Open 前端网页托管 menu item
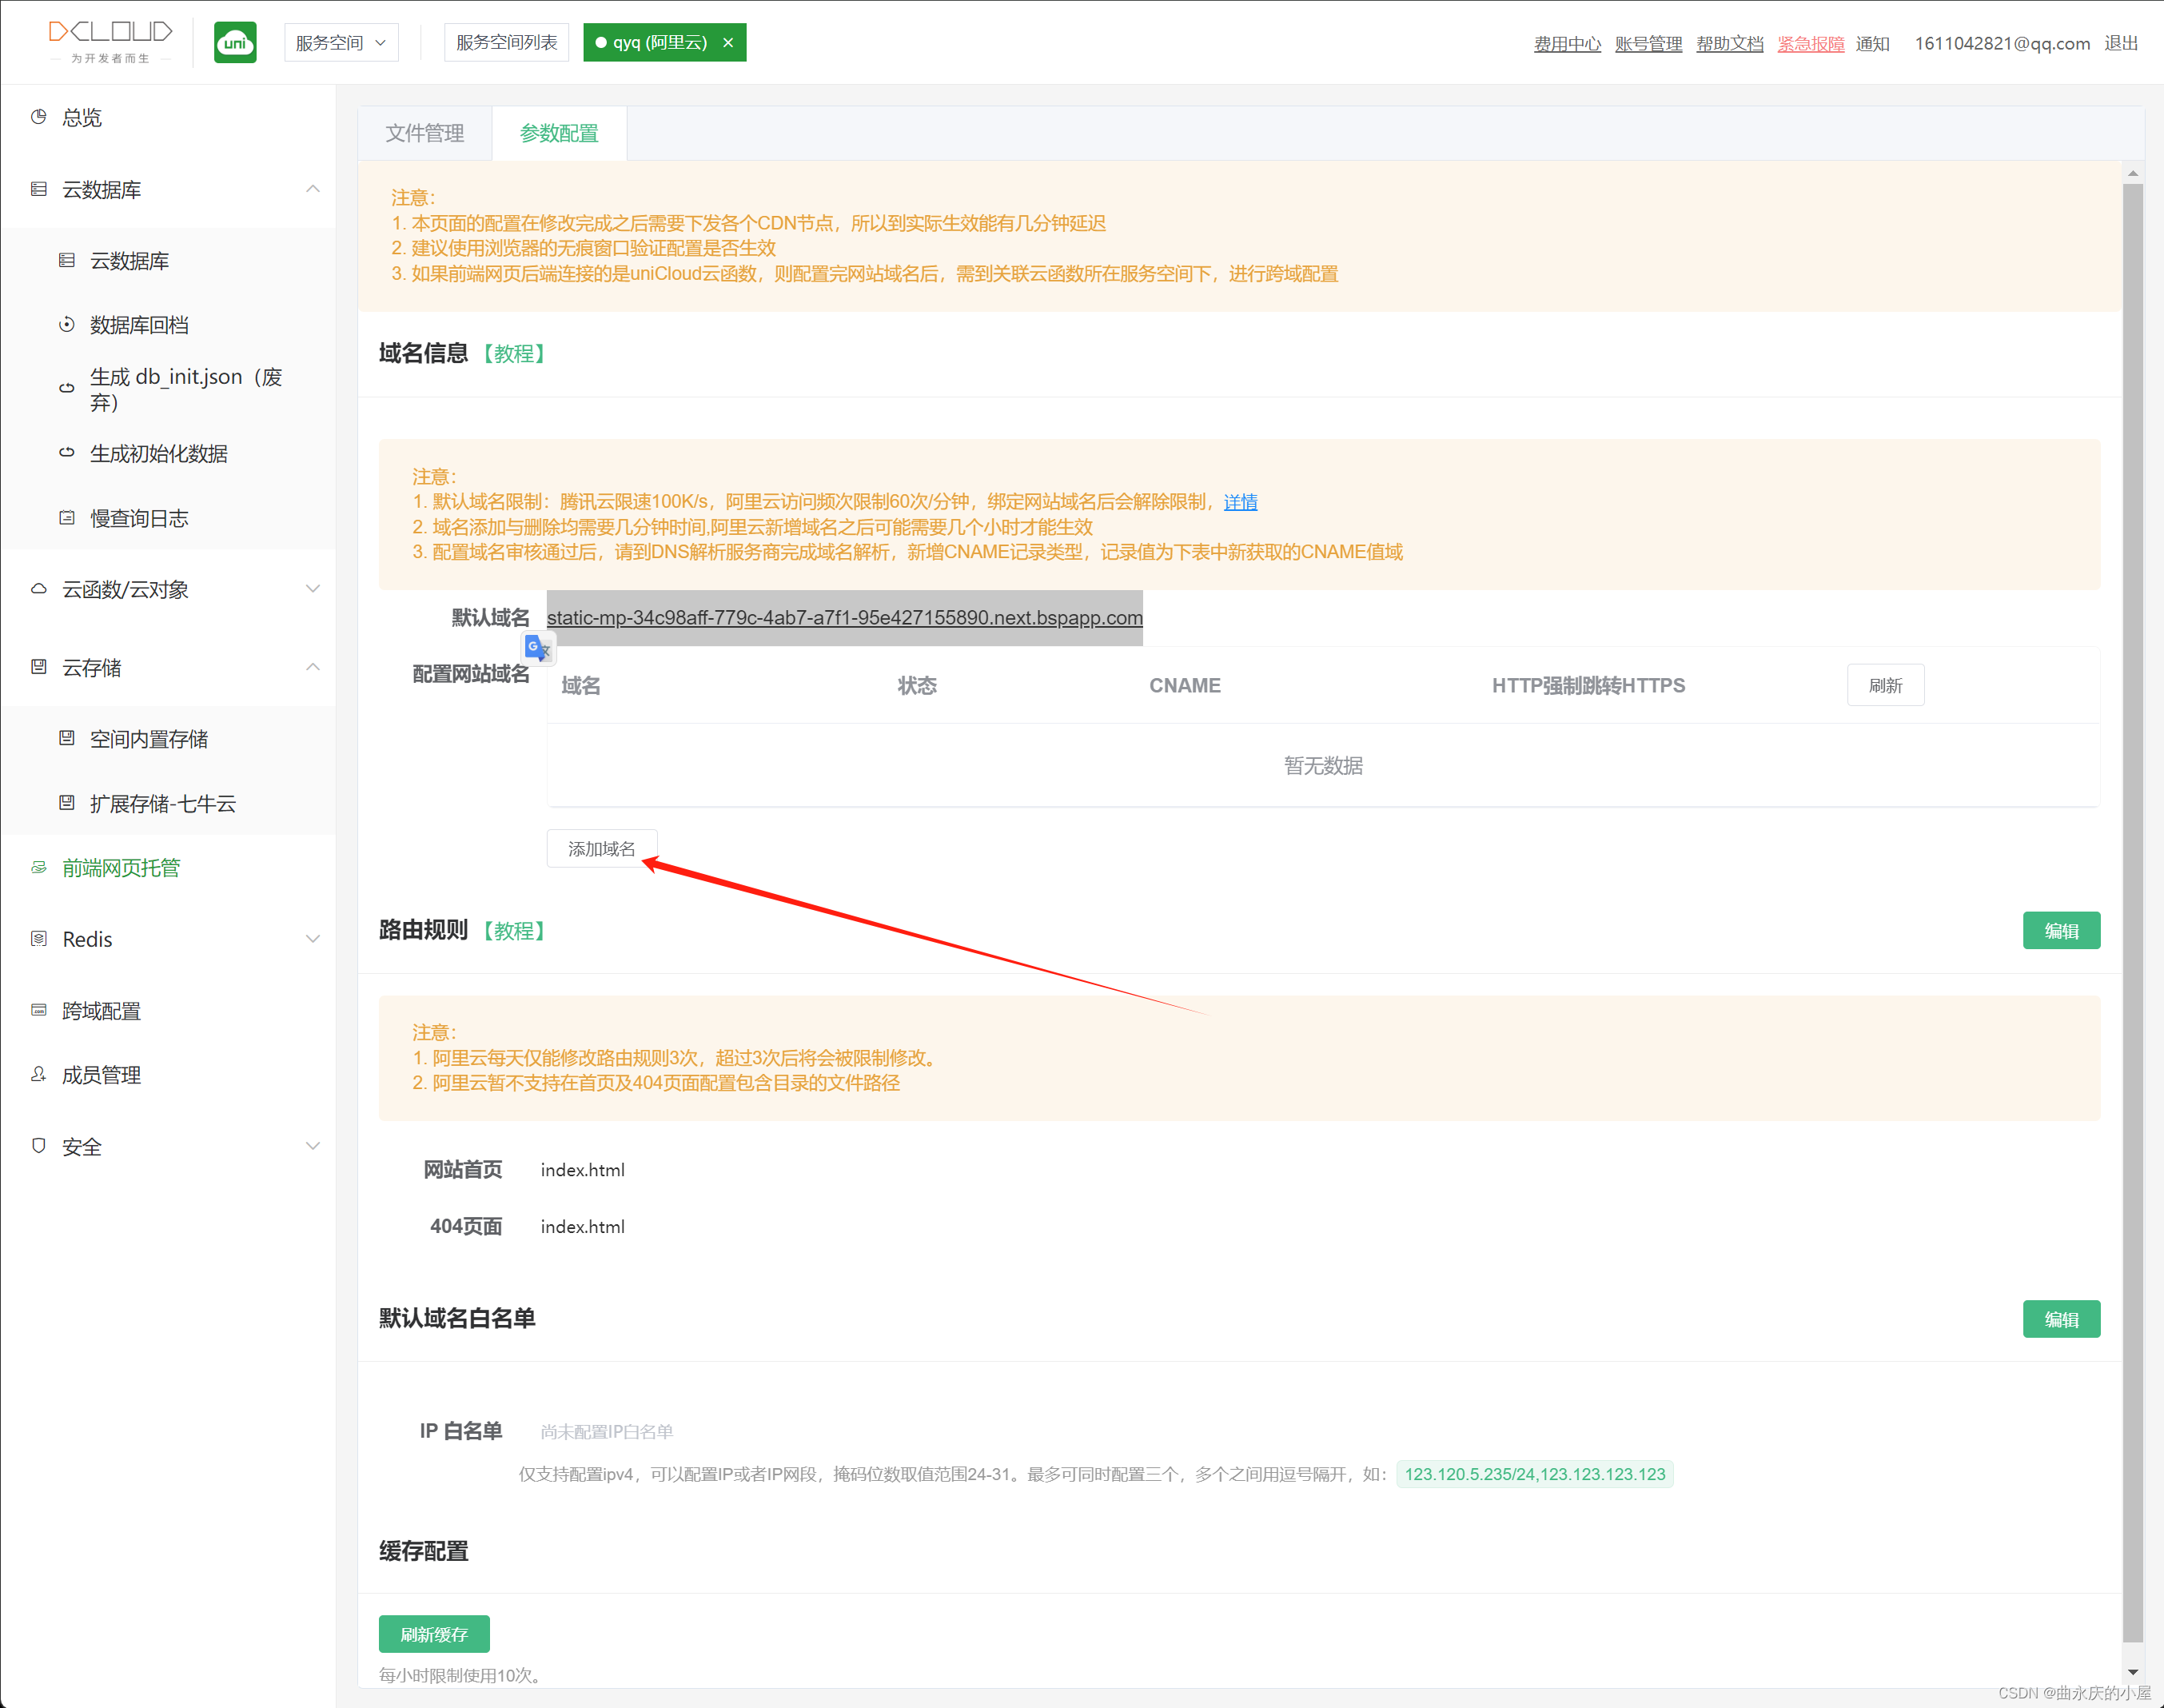This screenshot has width=2164, height=1708. tap(168, 868)
